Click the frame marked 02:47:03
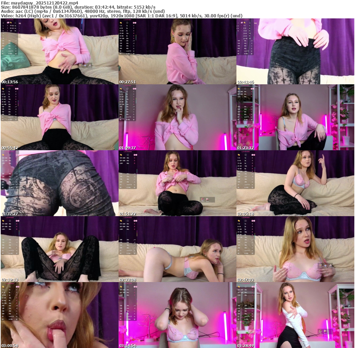 click(x=295, y=249)
